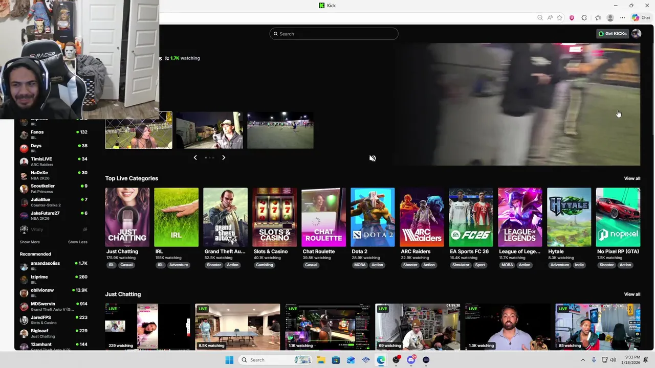The image size is (655, 368).
Task: View all Top Live Categories
Action: [632, 178]
